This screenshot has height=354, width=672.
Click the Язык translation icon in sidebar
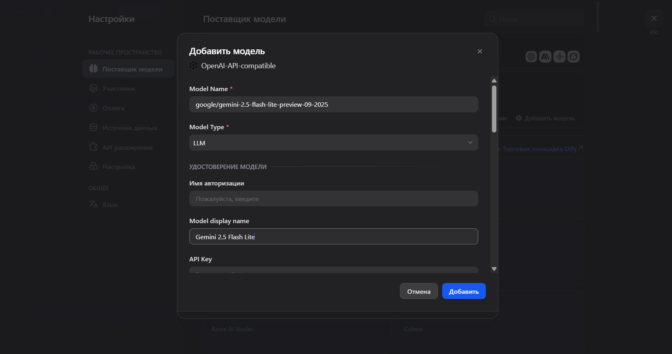pos(94,204)
